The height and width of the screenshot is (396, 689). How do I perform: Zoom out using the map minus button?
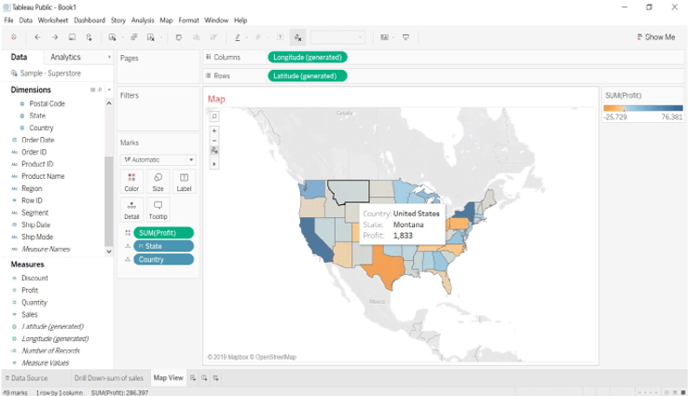[214, 140]
